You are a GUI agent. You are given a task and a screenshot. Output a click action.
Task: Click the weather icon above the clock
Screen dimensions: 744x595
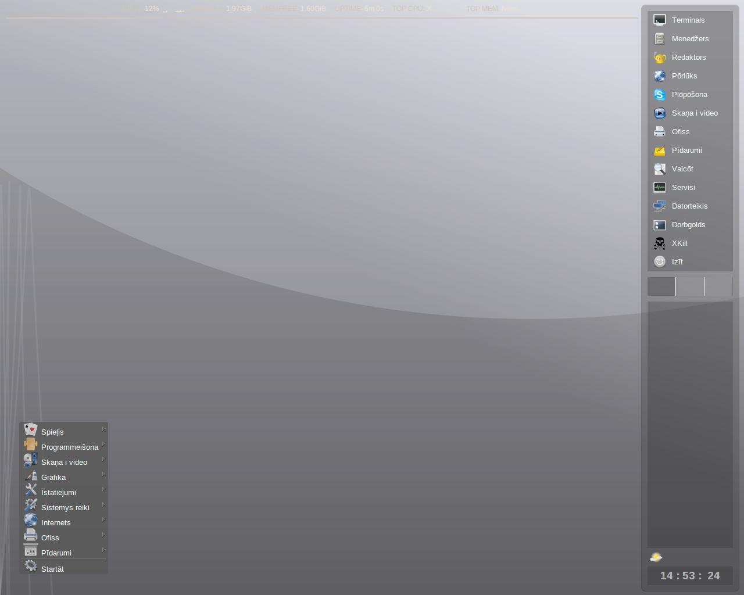pos(656,557)
